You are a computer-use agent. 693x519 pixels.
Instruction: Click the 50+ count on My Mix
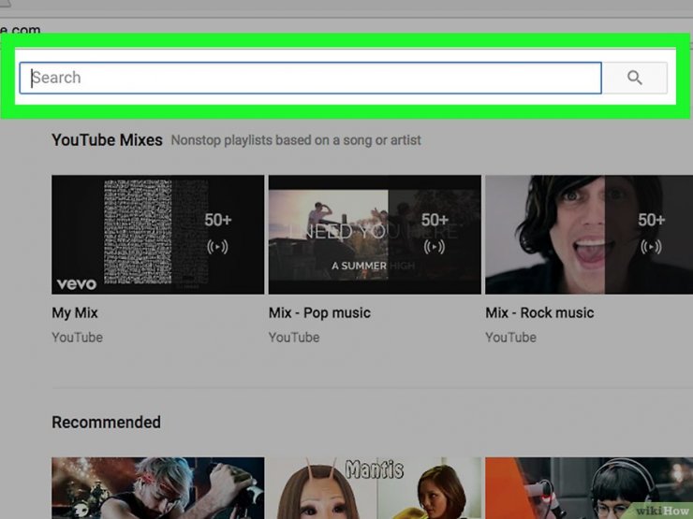[x=218, y=220]
